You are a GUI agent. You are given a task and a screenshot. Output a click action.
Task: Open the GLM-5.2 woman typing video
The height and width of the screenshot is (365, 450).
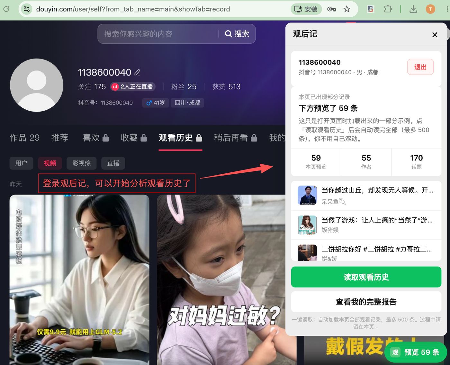(x=79, y=279)
